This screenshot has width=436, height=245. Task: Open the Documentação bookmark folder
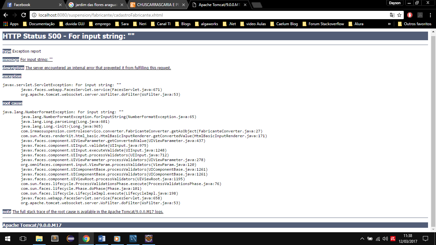click(39, 24)
